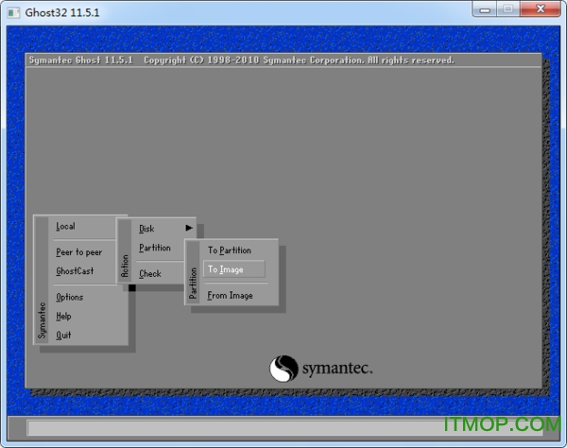567x448 pixels.
Task: Expand the Disk submenu arrow
Action: pyautogui.click(x=188, y=229)
